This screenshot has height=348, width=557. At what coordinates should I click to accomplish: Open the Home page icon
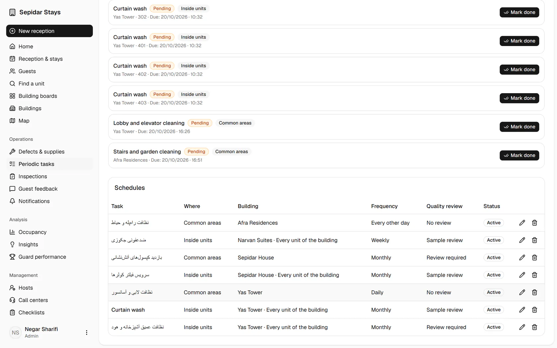coord(12,46)
